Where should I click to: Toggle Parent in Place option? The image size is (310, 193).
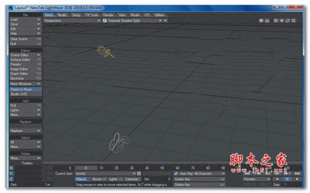click(x=25, y=90)
